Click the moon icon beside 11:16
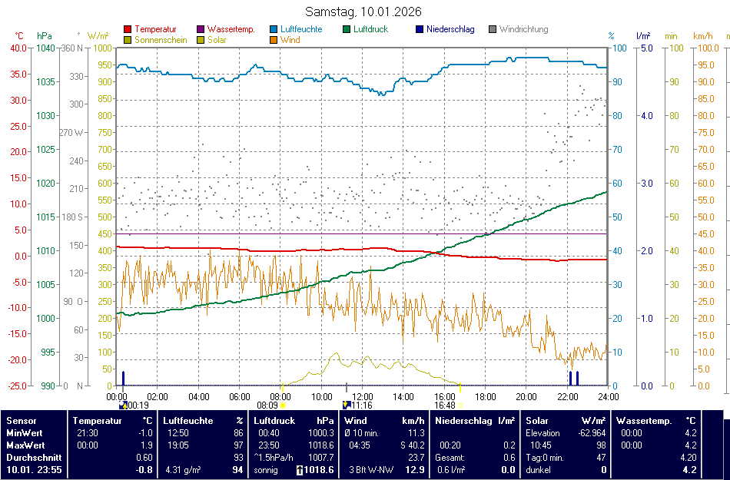The height and width of the screenshot is (480, 730). pyautogui.click(x=347, y=405)
